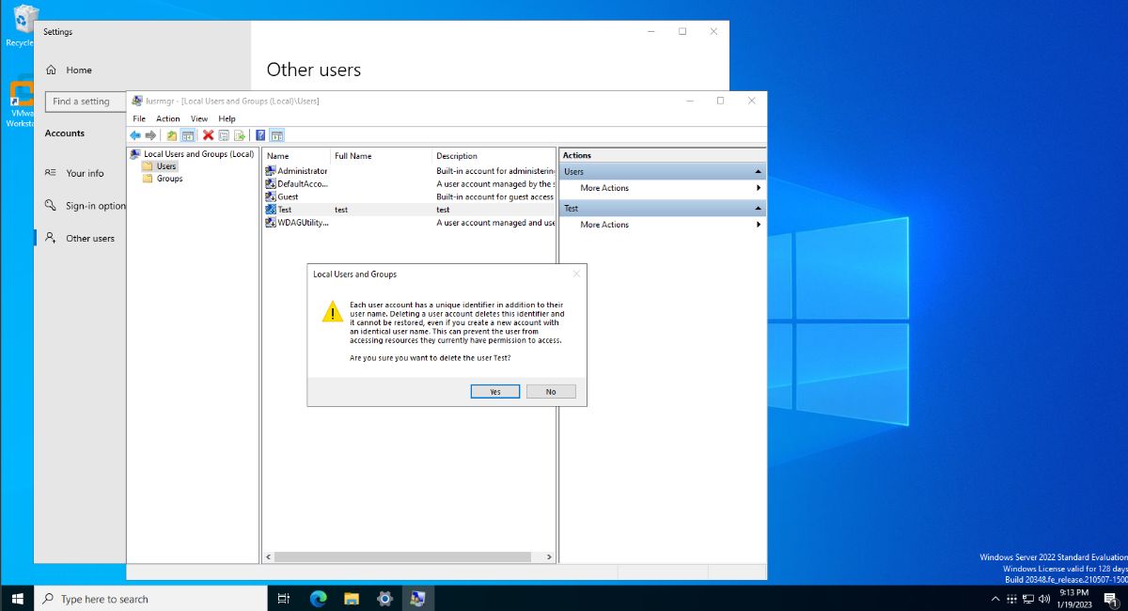1128x611 pixels.
Task: Collapse the Users section in Actions pane
Action: coord(758,170)
